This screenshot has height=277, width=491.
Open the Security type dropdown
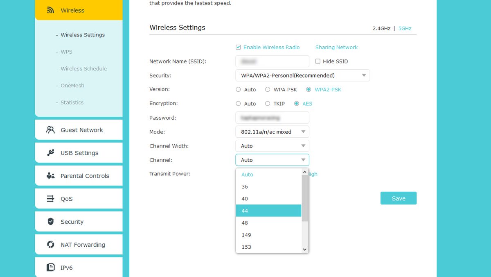point(302,75)
